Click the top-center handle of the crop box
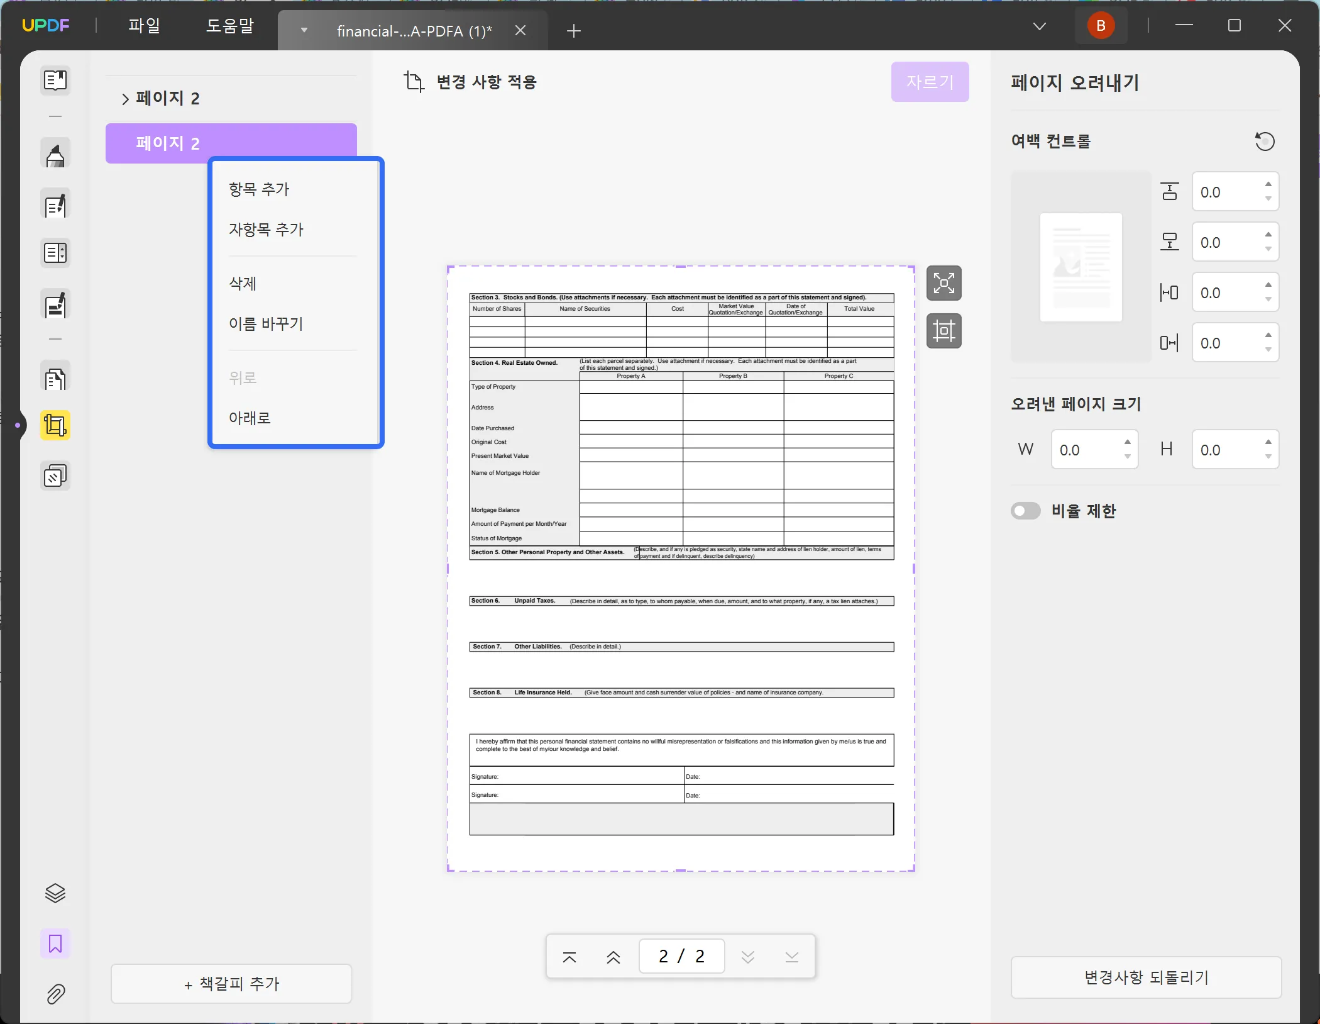Viewport: 1320px width, 1024px height. 681,267
